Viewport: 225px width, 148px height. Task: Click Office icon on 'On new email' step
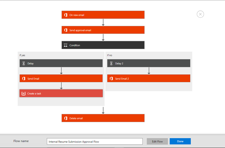tap(65, 15)
